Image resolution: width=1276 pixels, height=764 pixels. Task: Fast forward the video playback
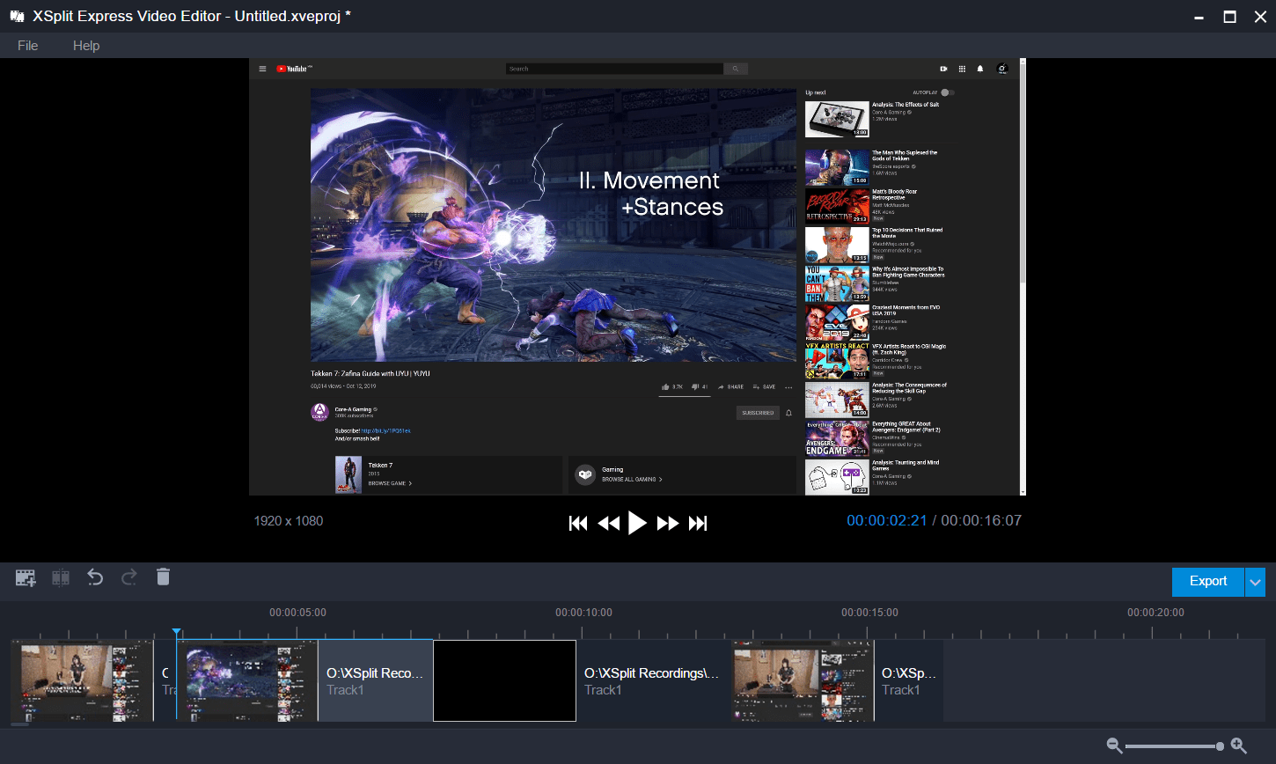[668, 522]
